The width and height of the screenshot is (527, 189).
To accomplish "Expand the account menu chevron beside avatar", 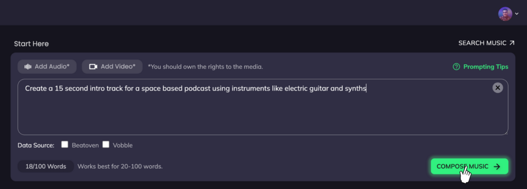I will [517, 14].
